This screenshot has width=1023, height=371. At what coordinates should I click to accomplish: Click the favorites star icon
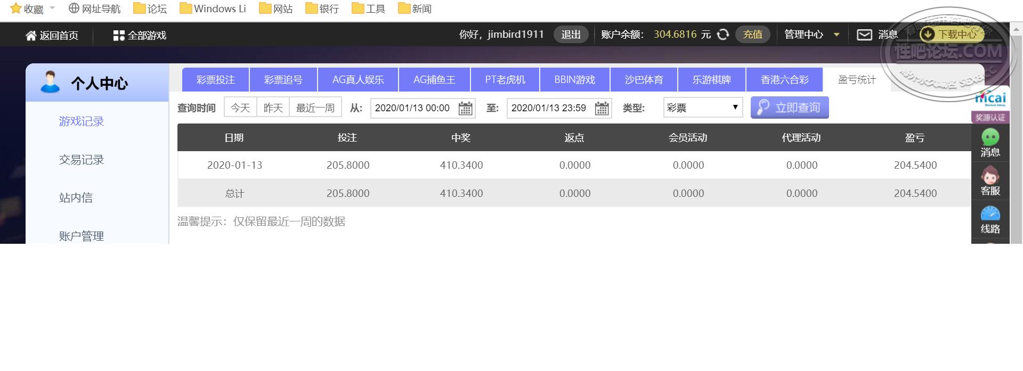pos(16,9)
